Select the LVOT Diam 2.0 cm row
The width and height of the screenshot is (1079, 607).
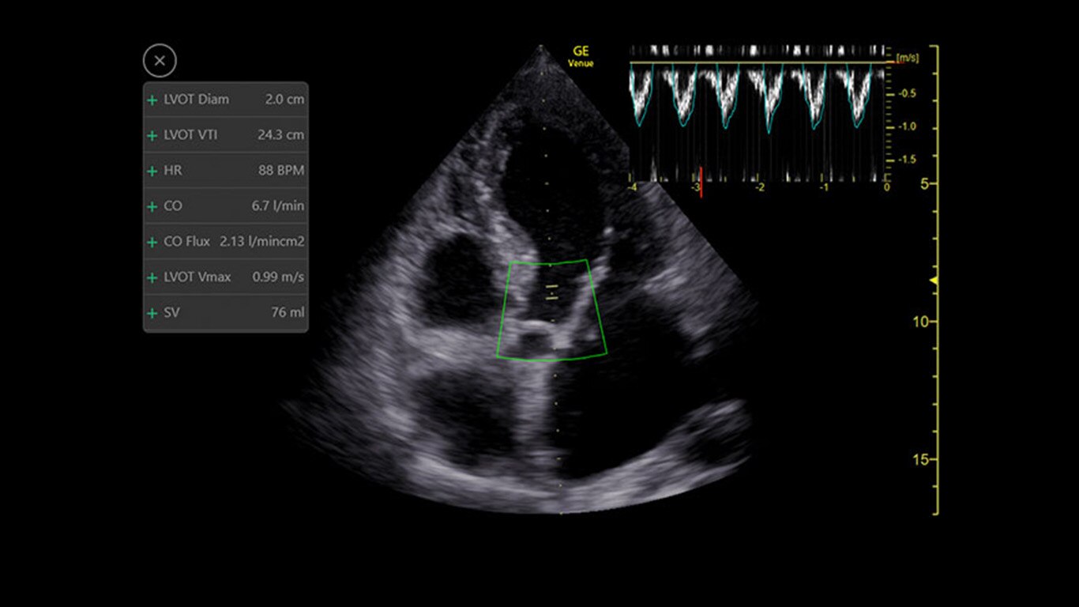[225, 99]
